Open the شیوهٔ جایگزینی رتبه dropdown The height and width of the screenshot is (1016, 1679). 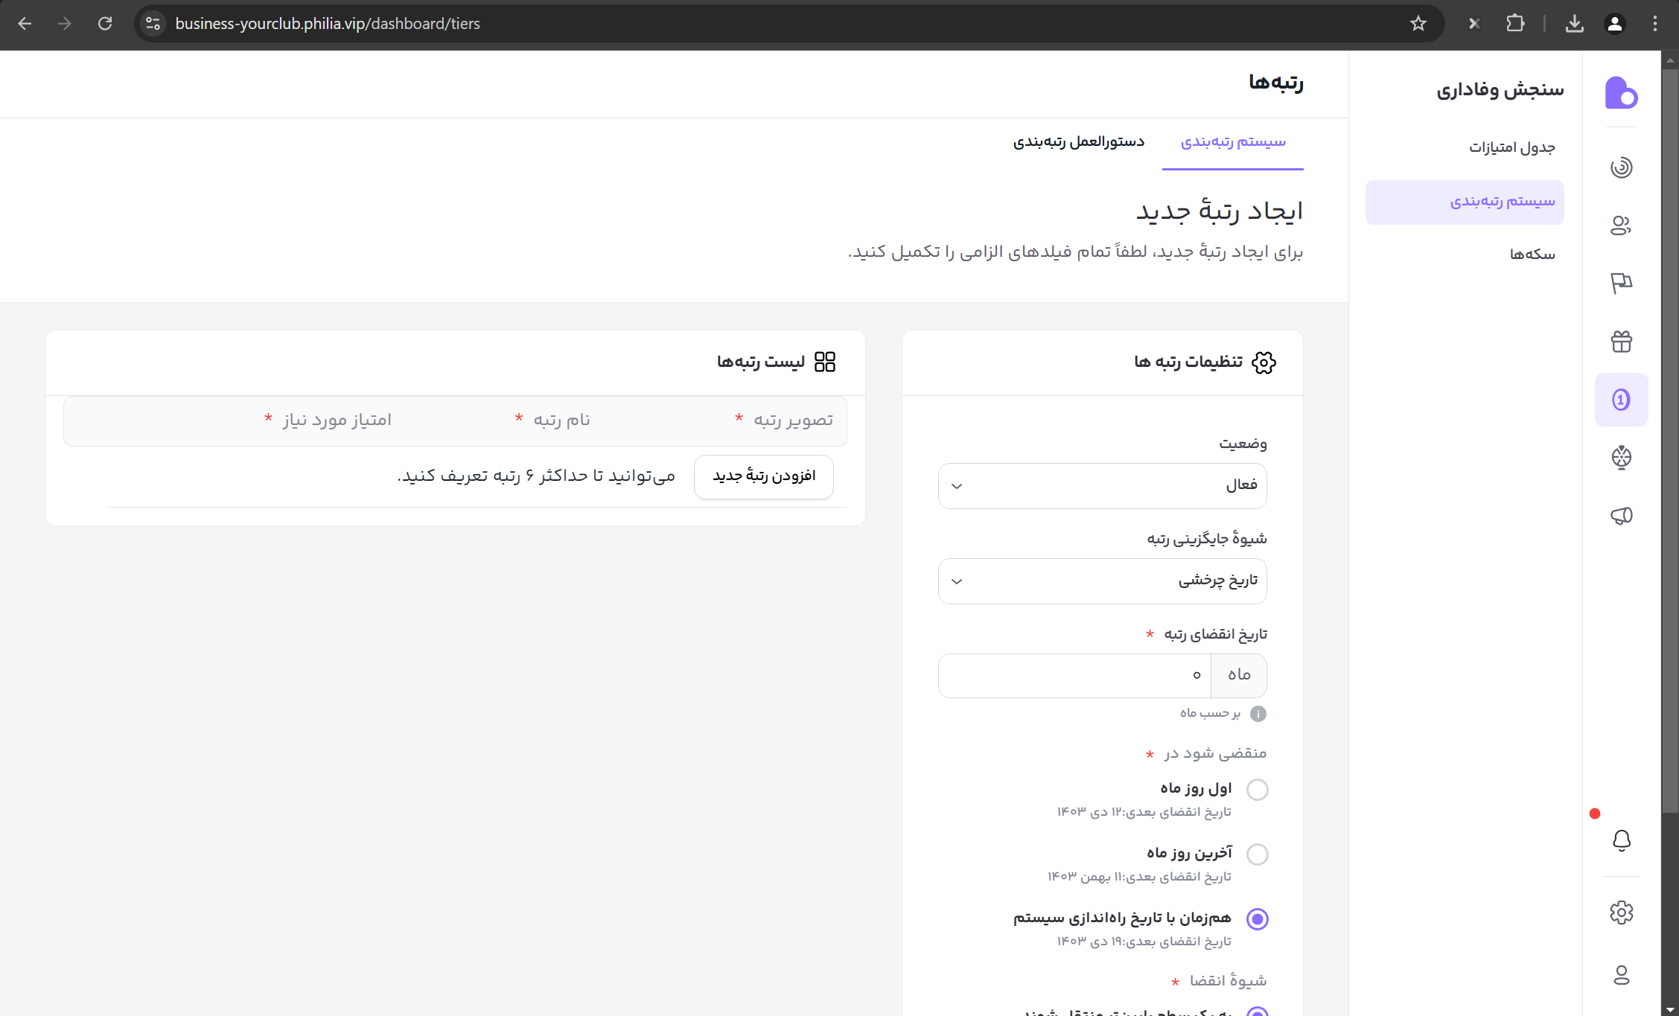point(1102,581)
